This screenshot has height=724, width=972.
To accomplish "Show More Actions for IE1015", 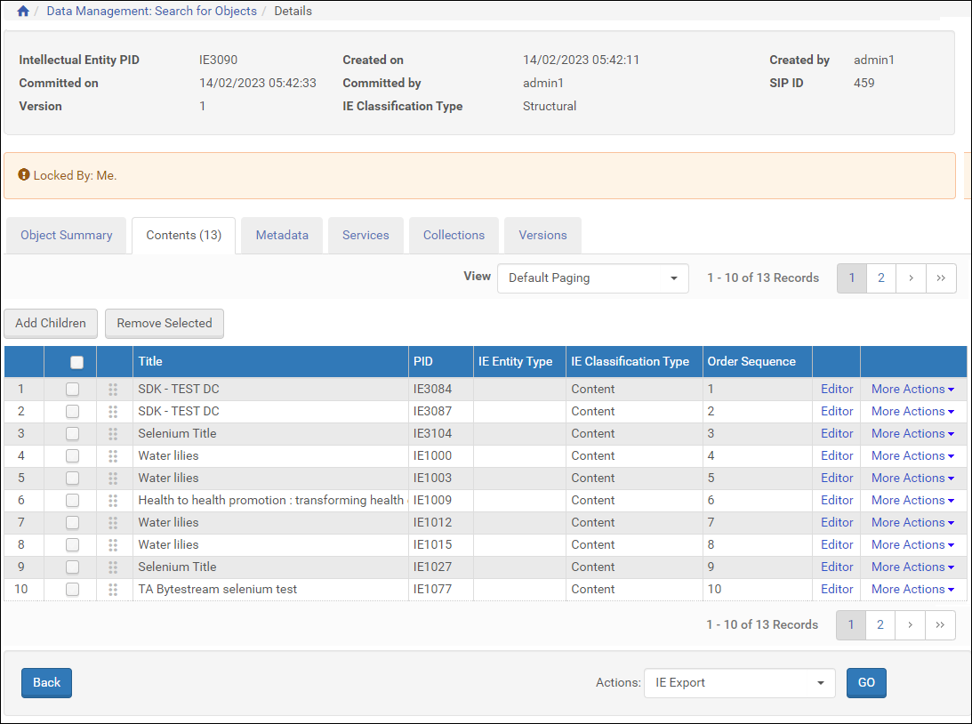I will click(912, 545).
